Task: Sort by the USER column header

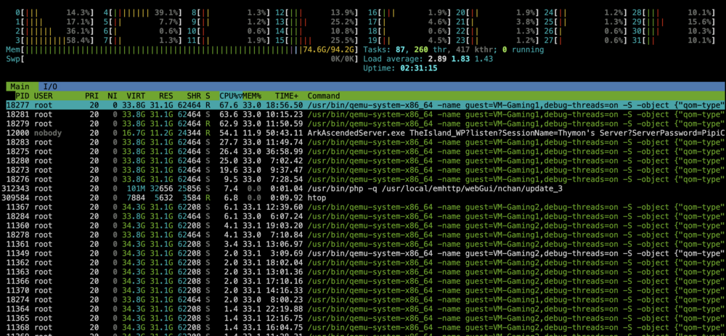Action: pos(44,96)
